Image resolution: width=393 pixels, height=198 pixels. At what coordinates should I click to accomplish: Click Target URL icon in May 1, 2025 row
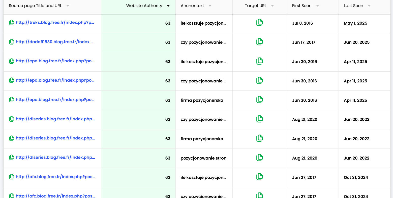tap(259, 23)
